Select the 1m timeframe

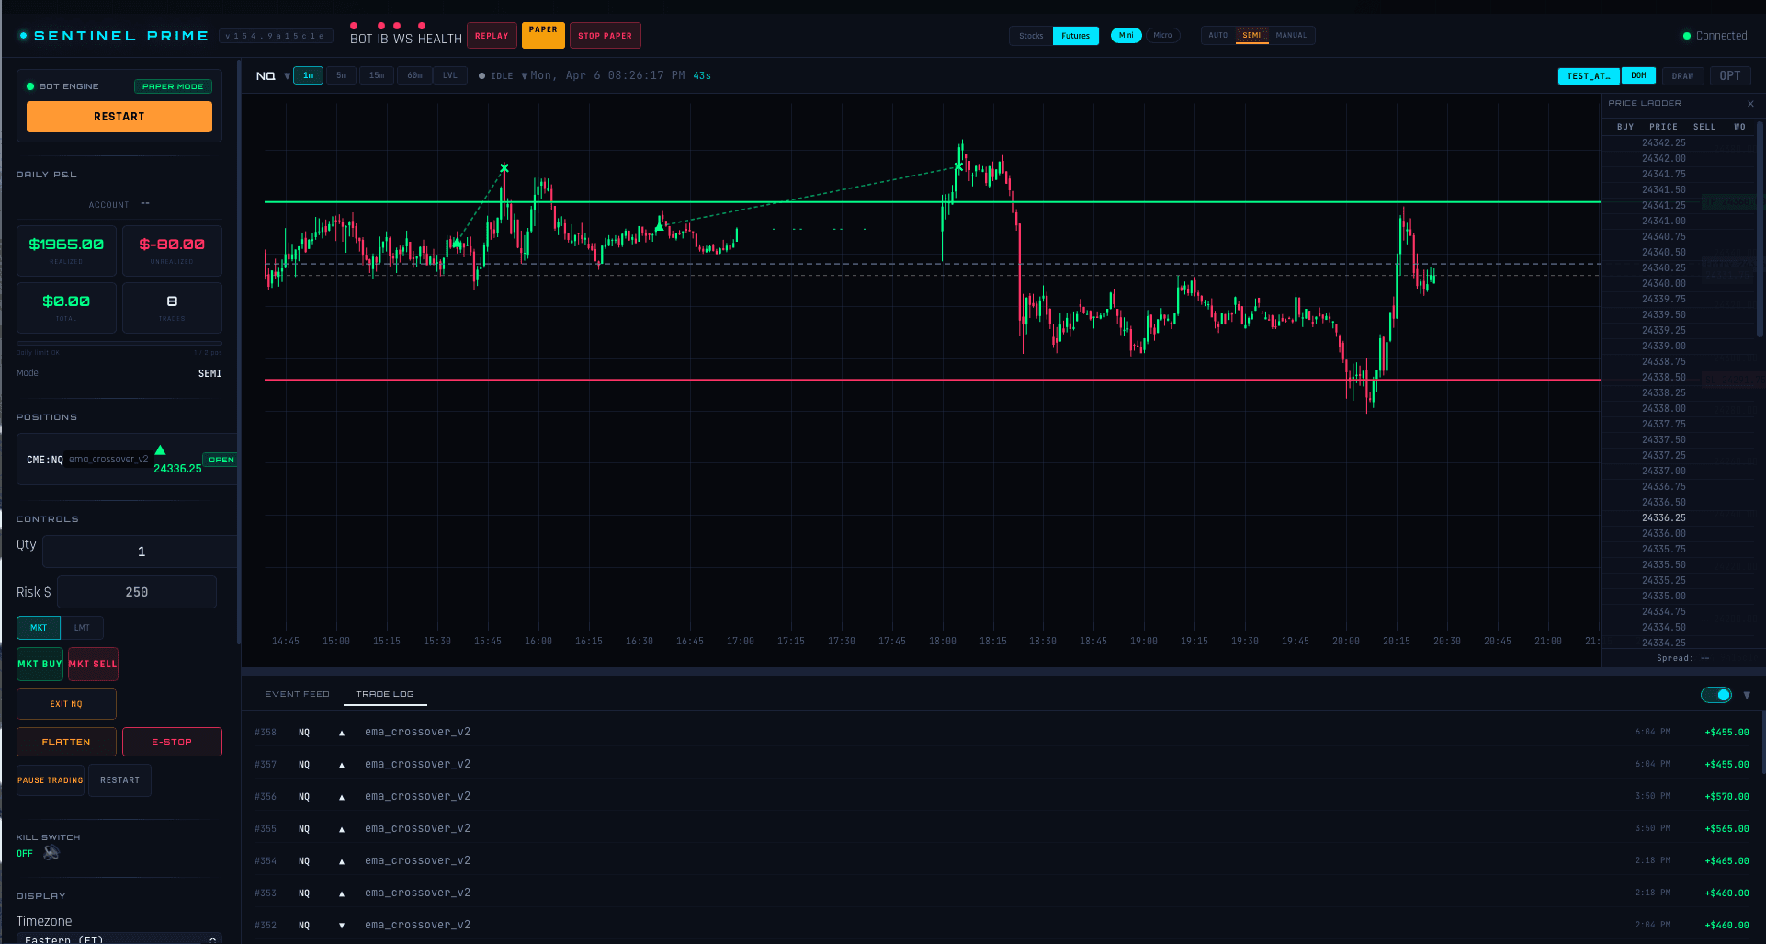tap(309, 75)
